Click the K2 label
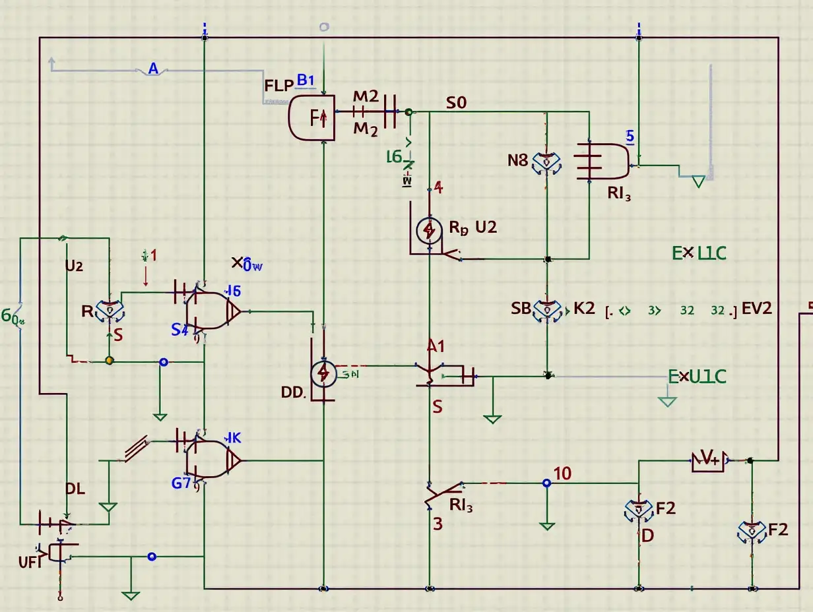 tap(584, 308)
